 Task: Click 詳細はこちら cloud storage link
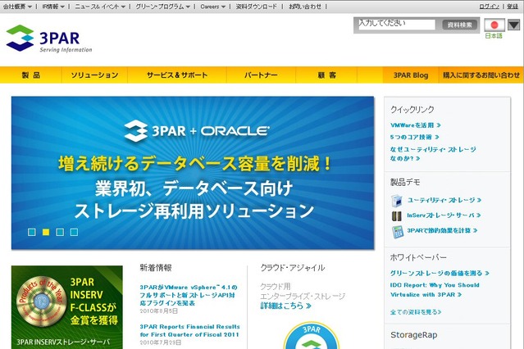pyautogui.click(x=285, y=306)
